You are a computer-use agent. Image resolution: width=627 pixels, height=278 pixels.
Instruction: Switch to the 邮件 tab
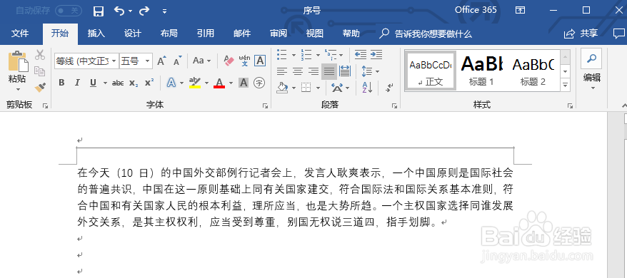tap(242, 34)
